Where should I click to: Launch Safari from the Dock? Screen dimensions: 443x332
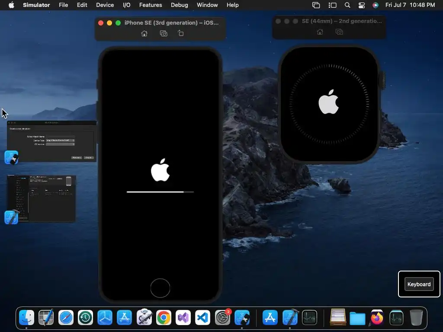[x=66, y=317]
